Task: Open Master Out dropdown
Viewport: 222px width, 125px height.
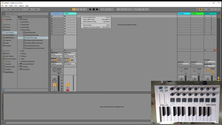Action: click(210, 66)
